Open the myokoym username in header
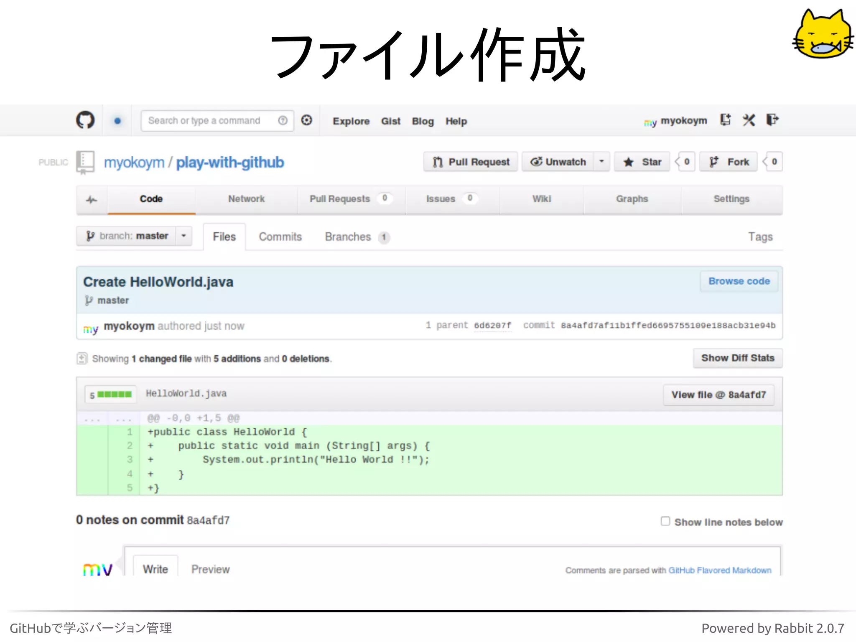The width and height of the screenshot is (856, 642). click(x=684, y=121)
